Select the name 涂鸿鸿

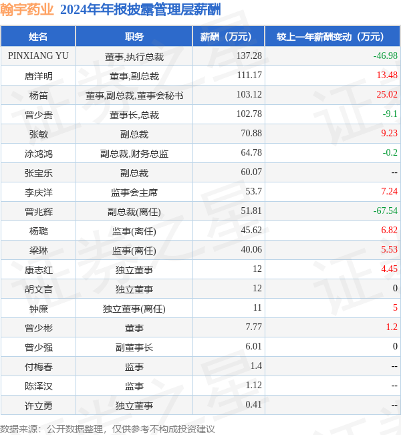coord(38,154)
